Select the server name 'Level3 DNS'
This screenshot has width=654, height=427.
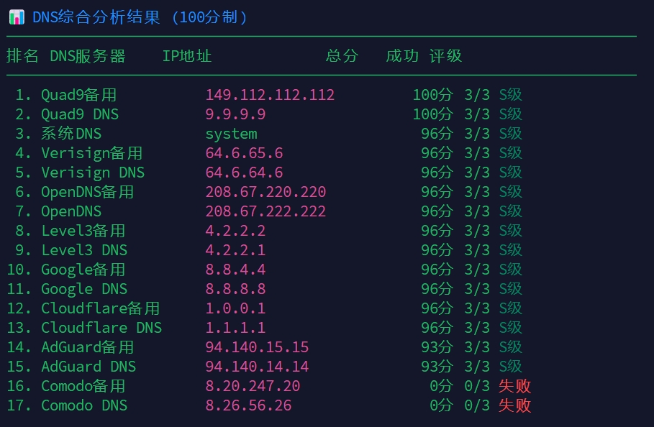84,250
